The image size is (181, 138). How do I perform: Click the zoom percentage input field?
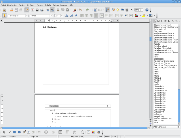(x=137, y=10)
